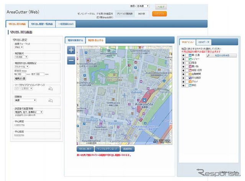This screenshot has width=245, height=181.
Task: Click the レジャー category icon
Action: tap(190, 59)
